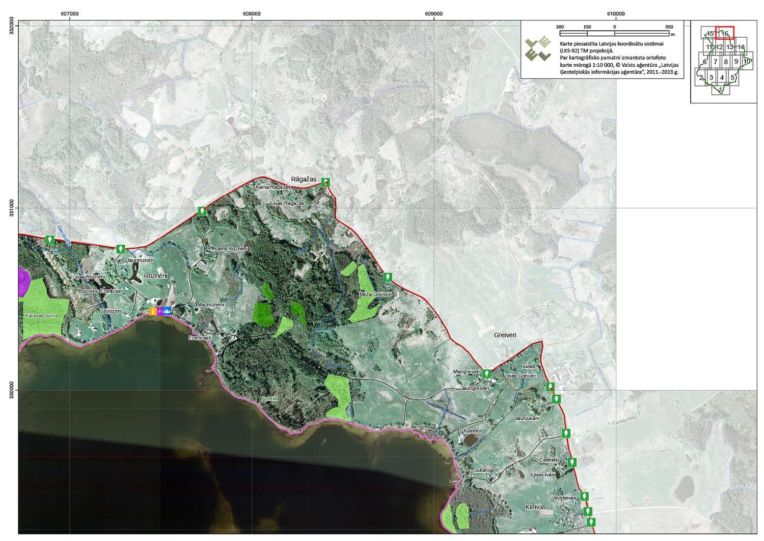Select sheet 1 in the index map
Viewport: 764px width, 541px height.
[720, 90]
